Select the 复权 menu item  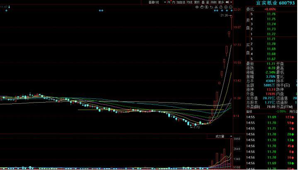tap(197, 2)
